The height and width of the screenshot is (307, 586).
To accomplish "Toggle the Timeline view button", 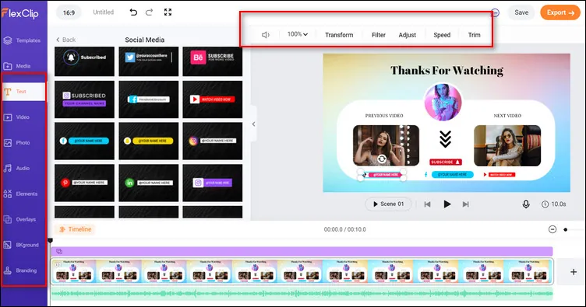I will [75, 229].
